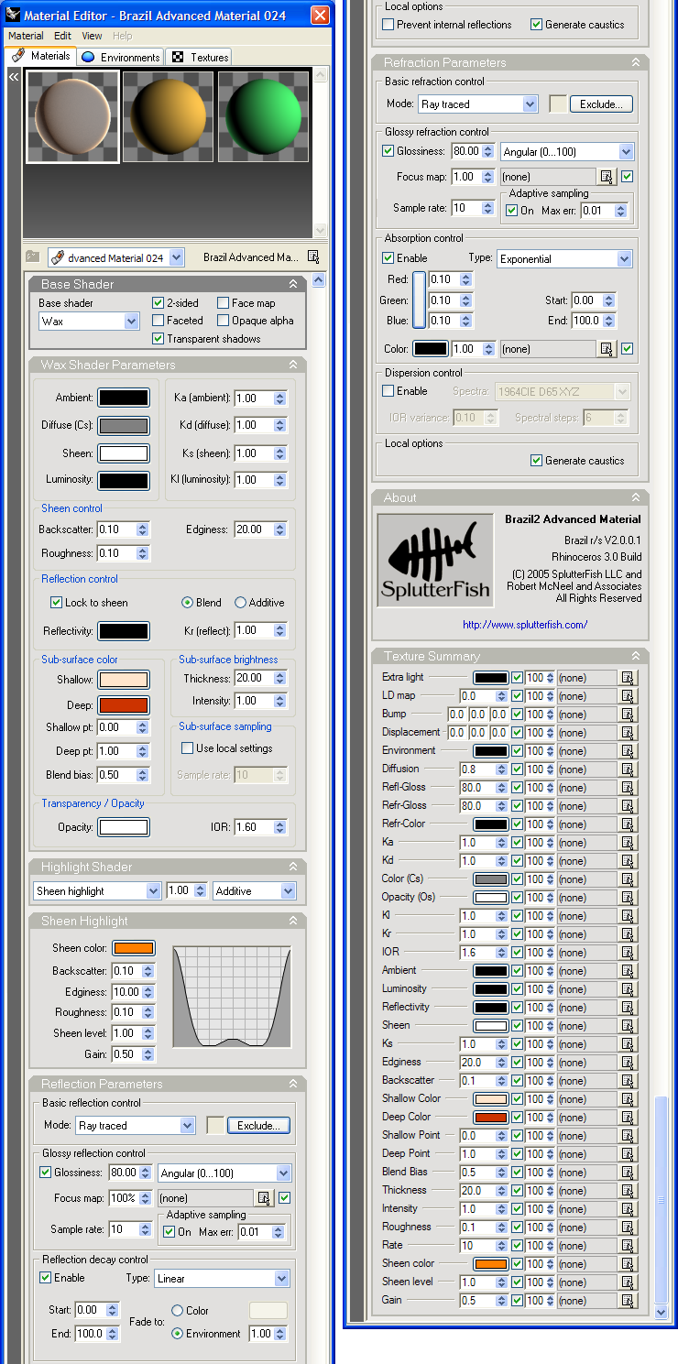Open texture browser for Blend Bias row

628,1173
